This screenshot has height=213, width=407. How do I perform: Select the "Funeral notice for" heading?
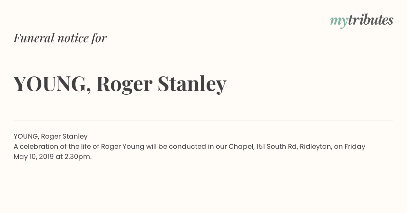point(60,38)
